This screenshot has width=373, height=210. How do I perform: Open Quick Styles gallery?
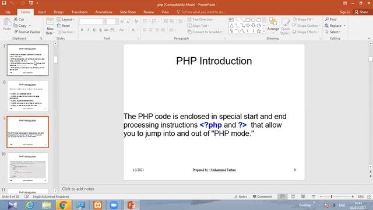[285, 26]
